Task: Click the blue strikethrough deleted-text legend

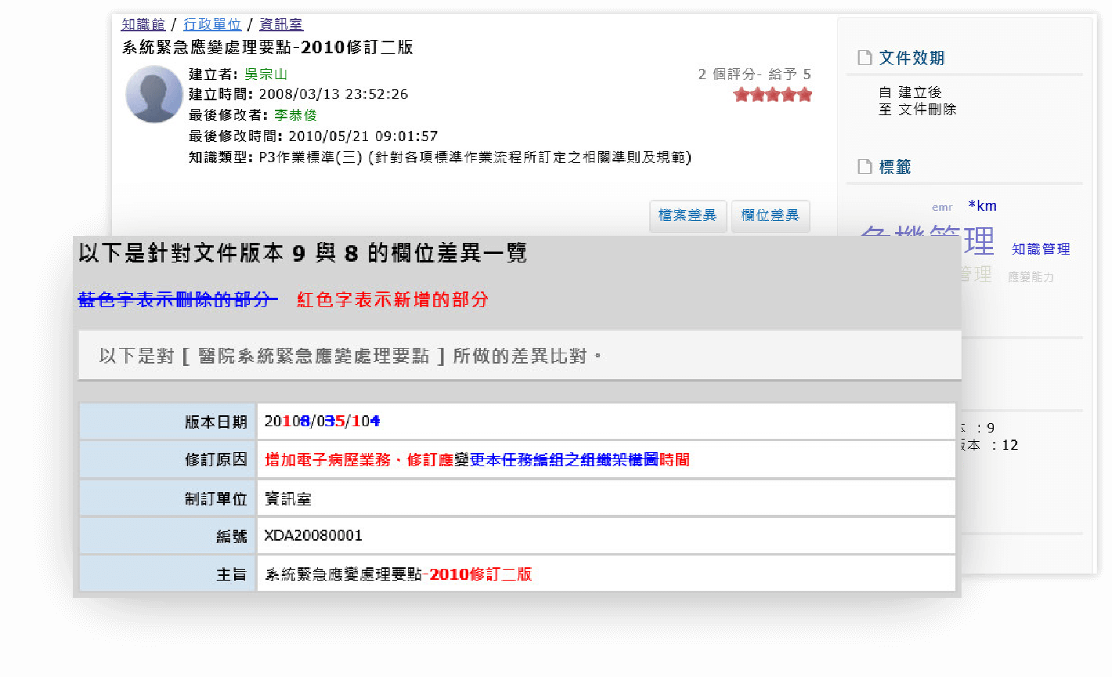Action: click(178, 299)
